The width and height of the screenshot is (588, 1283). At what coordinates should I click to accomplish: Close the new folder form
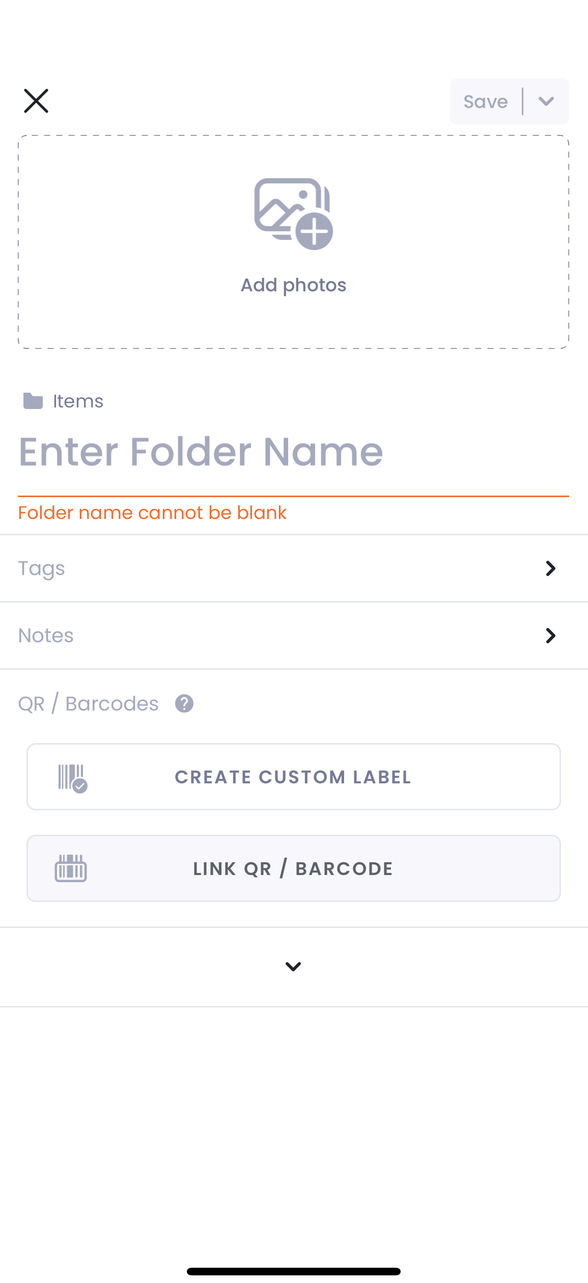point(36,101)
